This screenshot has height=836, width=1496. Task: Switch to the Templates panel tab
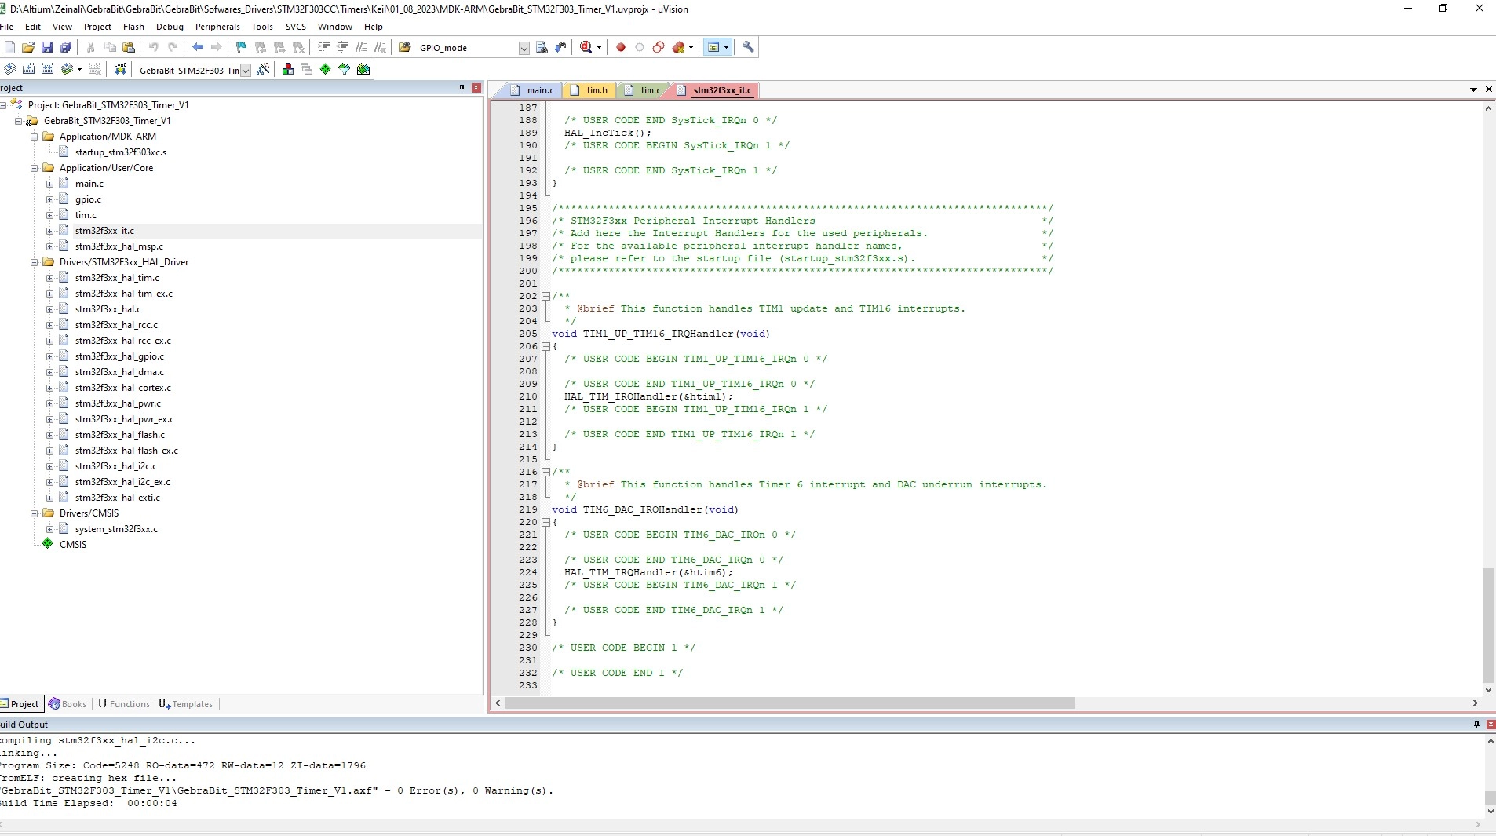186,704
